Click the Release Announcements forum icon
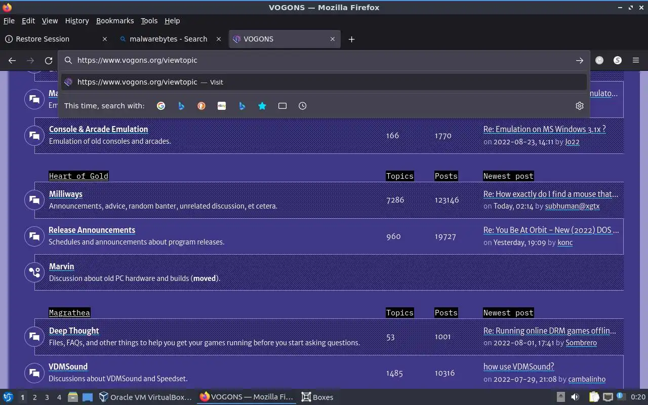This screenshot has height=405, width=648. [34, 236]
